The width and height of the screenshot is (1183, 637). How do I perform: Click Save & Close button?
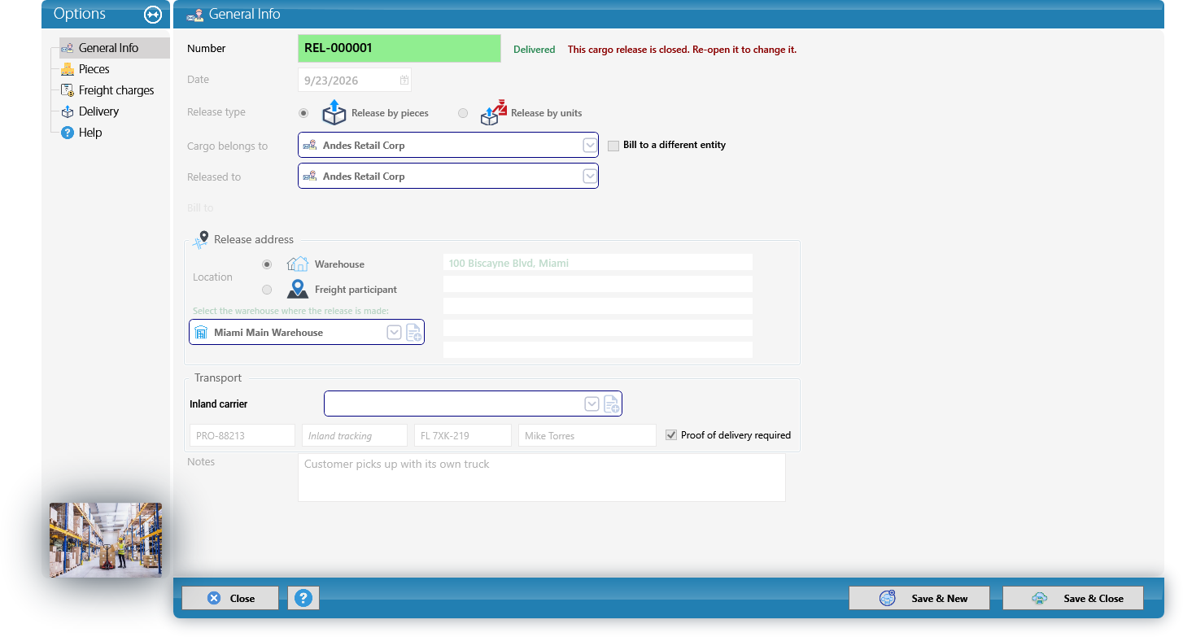[x=1073, y=598]
